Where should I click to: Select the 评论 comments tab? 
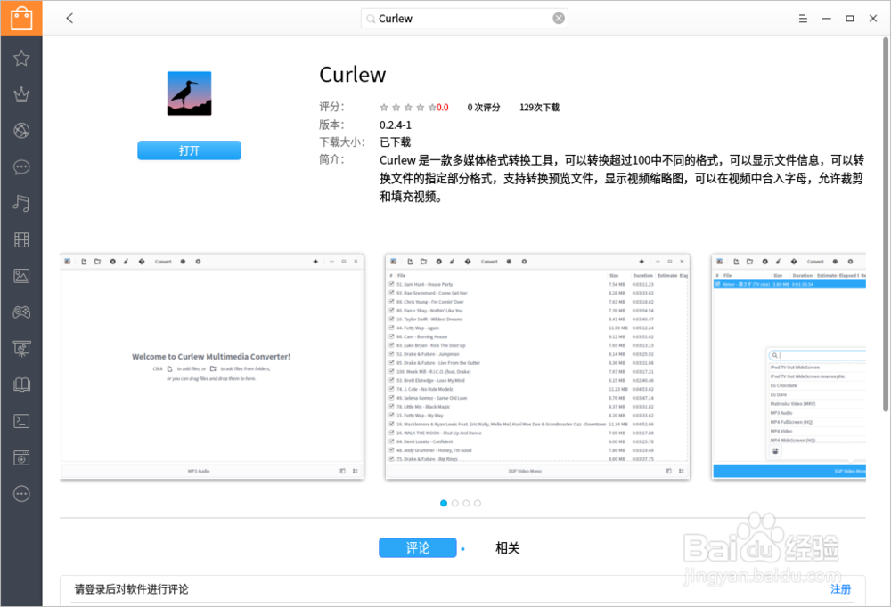(x=418, y=547)
